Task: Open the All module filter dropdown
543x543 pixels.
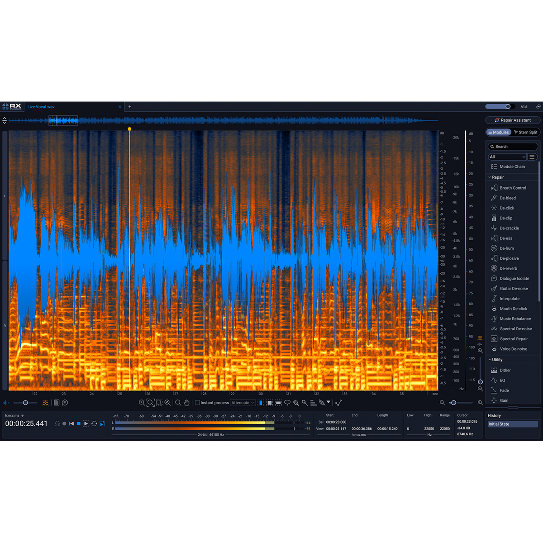Action: pos(507,157)
